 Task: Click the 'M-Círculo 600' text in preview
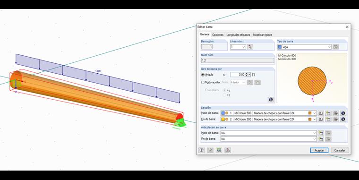tap(287, 56)
